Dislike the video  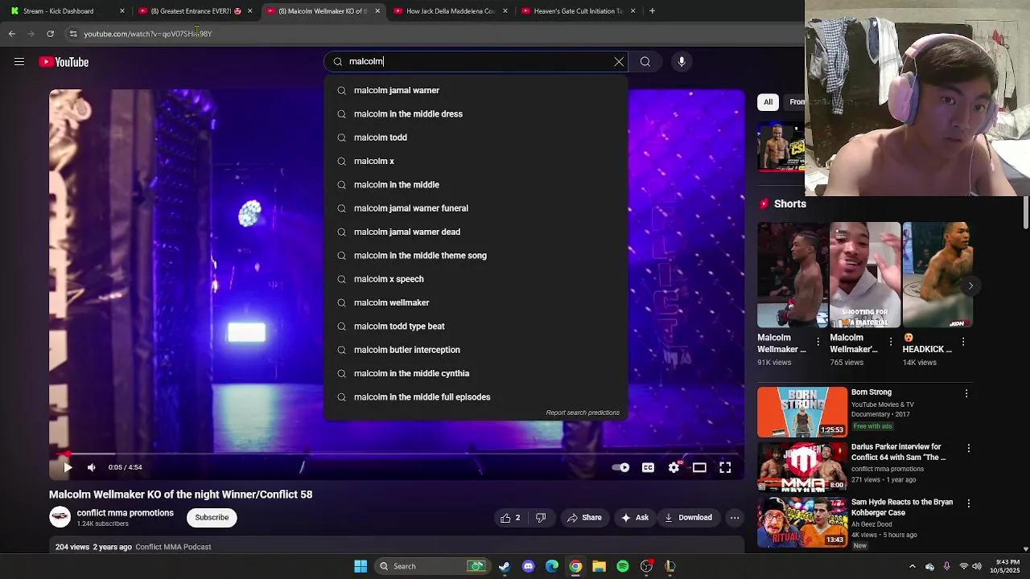pos(541,518)
